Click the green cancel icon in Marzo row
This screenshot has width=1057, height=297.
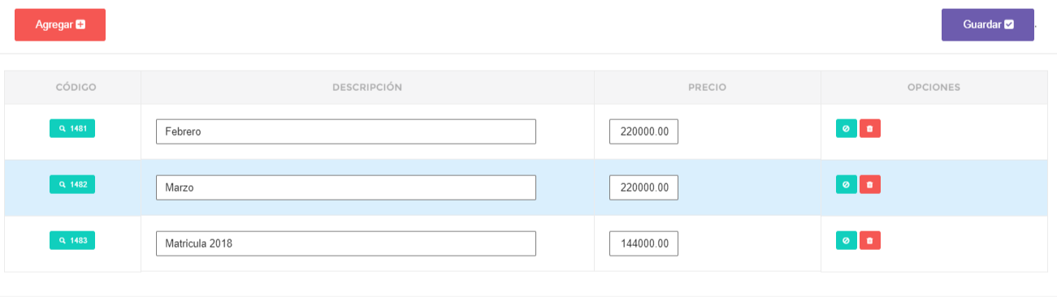[847, 184]
